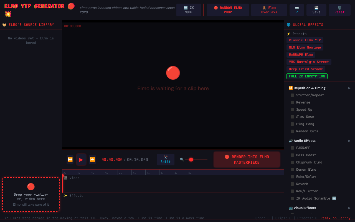355x222 pixels.
Task: Apply the MLG Elmo Montage preset
Action: [x=305, y=47]
